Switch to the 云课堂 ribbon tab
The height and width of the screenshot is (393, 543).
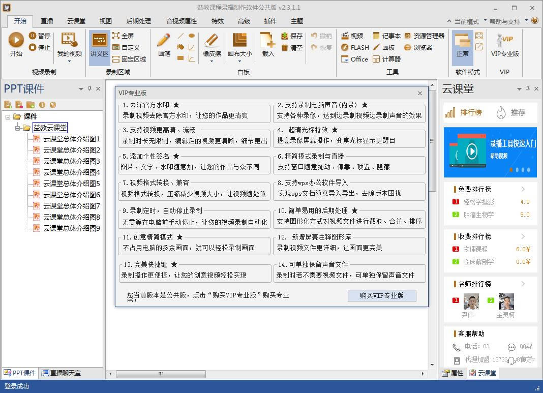tap(76, 21)
